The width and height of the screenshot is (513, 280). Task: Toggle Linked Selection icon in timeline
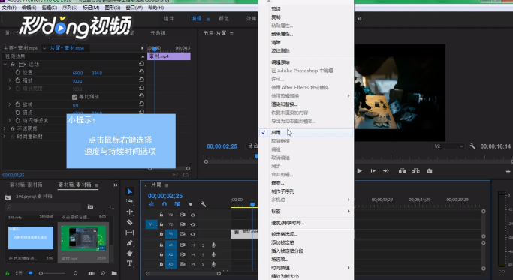(x=177, y=204)
